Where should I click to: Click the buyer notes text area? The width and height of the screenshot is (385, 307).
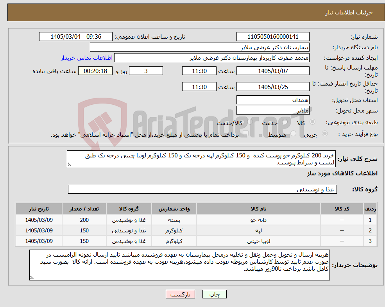coord(179,265)
